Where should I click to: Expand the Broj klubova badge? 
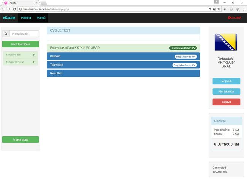[186, 57]
